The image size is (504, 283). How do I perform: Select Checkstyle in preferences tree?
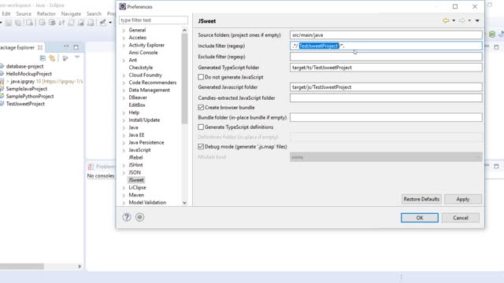click(141, 68)
